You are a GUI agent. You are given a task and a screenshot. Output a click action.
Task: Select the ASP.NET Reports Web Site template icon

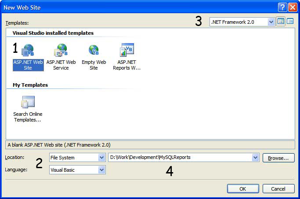click(127, 50)
